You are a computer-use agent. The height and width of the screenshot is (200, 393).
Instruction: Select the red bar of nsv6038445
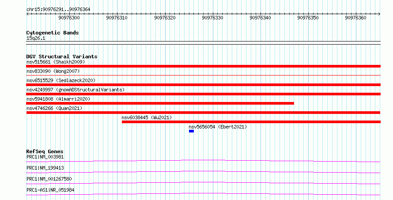[251, 122]
